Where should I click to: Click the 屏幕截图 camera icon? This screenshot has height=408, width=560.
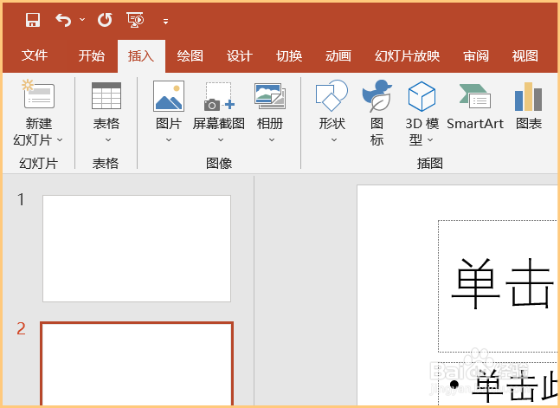tap(219, 96)
